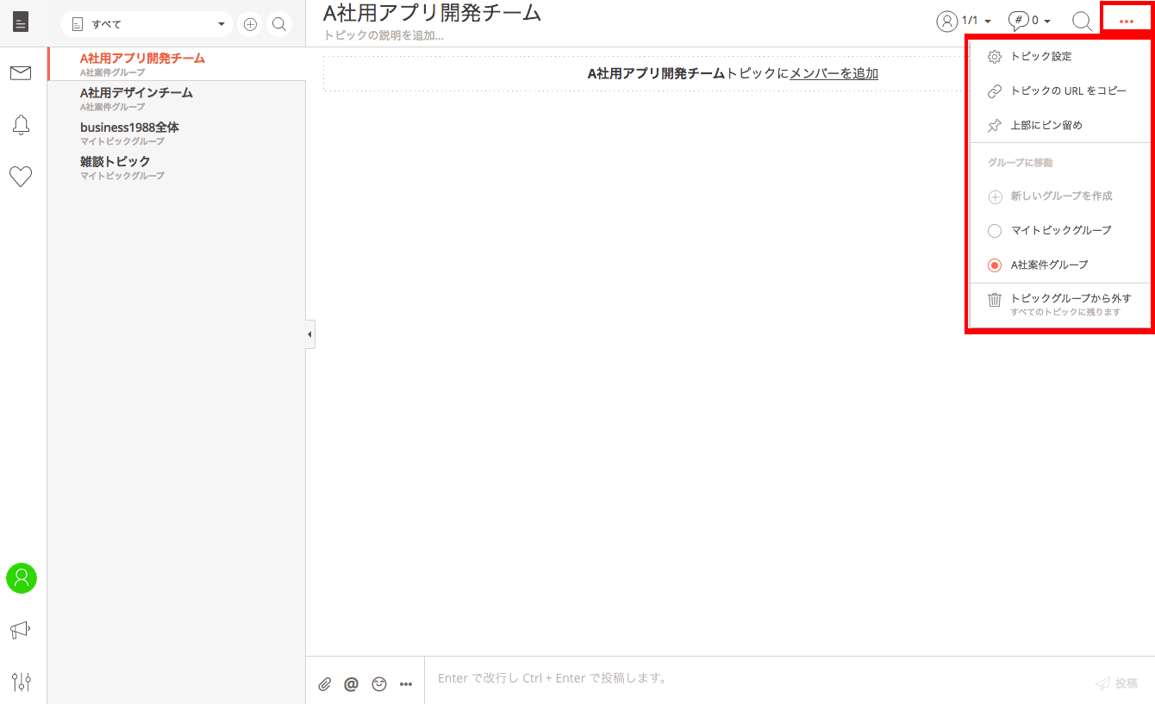This screenshot has width=1155, height=704.
Task: Choose トピック設定 from the menu
Action: (1040, 57)
